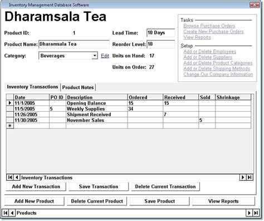
Task: Click Add New Transaction button
Action: pos(36,186)
